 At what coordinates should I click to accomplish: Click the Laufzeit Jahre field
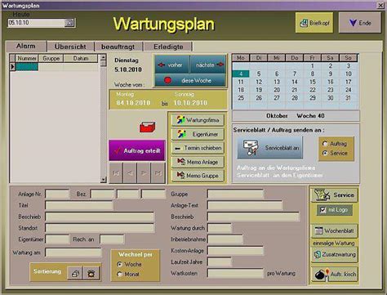click(220, 262)
